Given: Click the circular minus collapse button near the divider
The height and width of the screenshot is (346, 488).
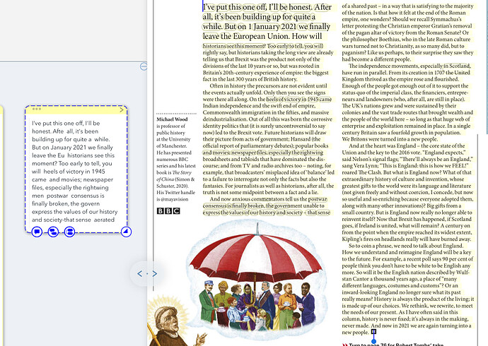Looking at the screenshot, I should [x=144, y=66].
